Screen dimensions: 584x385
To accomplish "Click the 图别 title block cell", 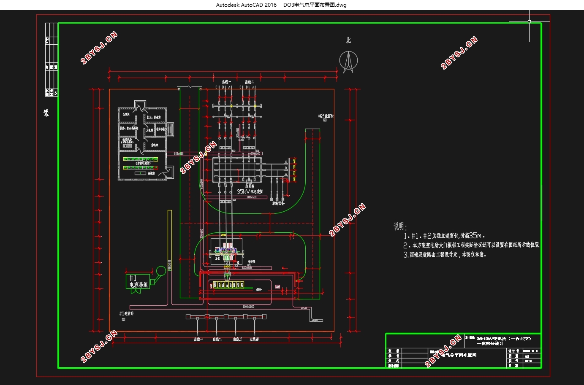I will point(513,356).
